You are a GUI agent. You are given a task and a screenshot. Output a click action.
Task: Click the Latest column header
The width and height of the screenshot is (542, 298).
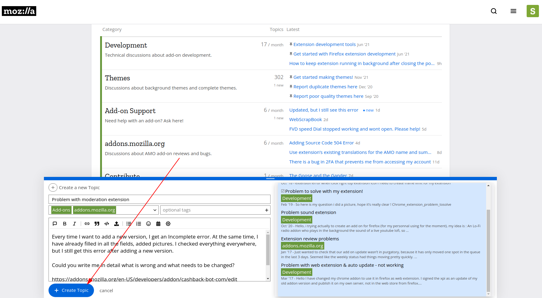click(293, 29)
